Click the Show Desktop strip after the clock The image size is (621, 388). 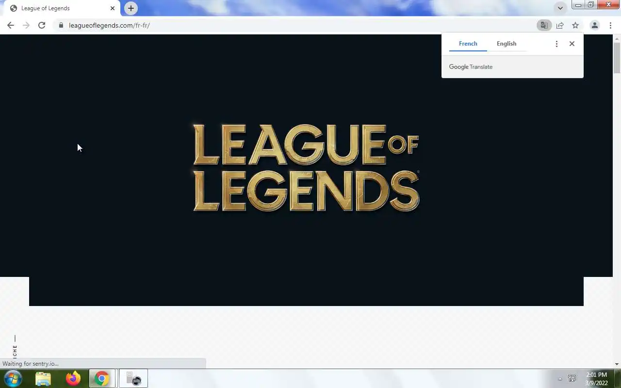(618, 378)
